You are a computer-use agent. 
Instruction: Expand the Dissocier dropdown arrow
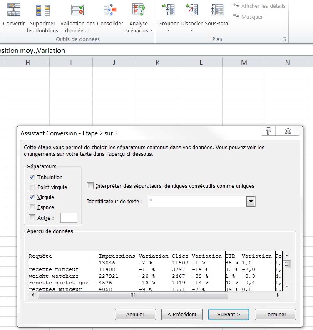pyautogui.click(x=191, y=30)
